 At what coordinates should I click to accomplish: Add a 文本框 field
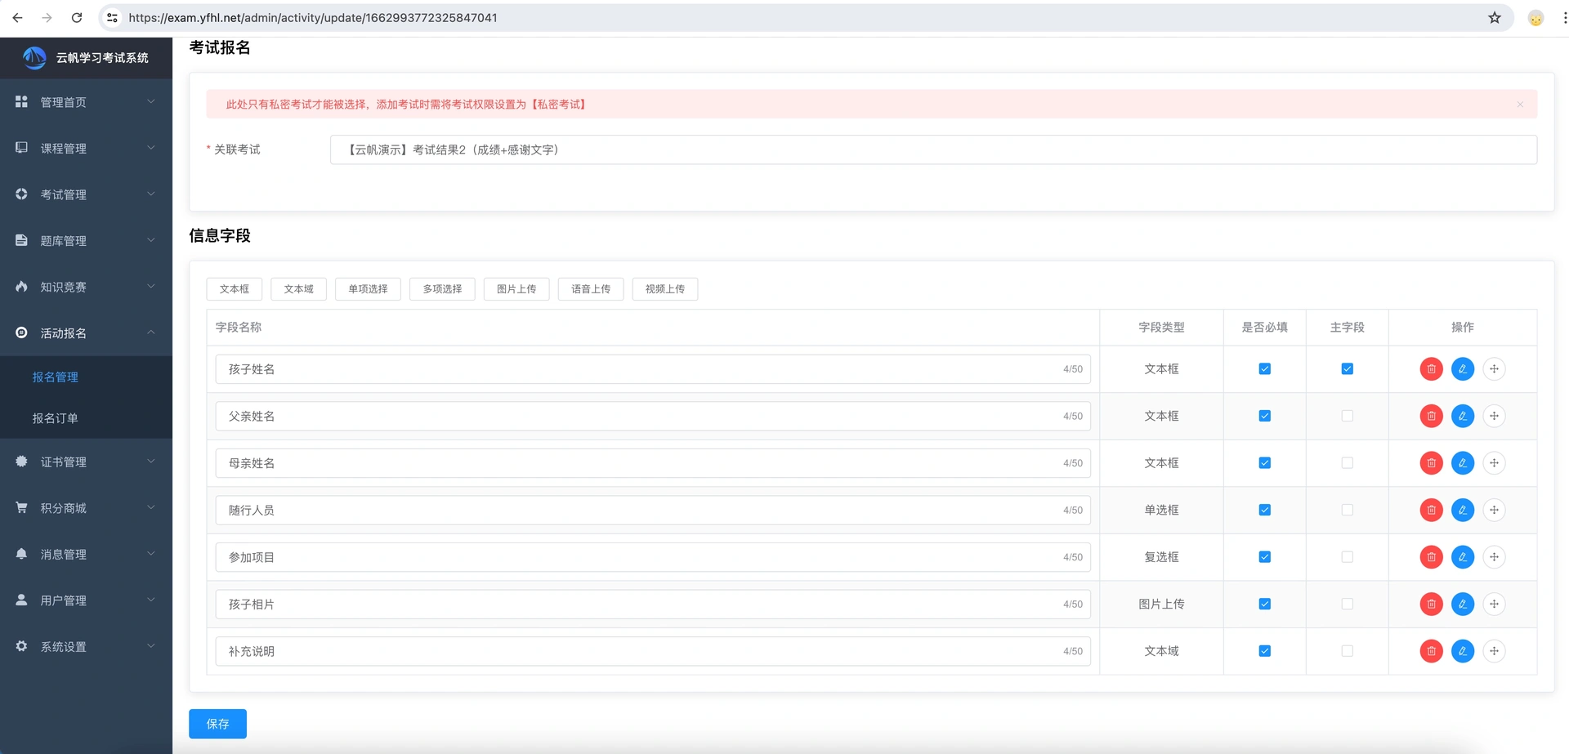pos(234,289)
